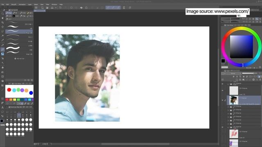The width and height of the screenshot is (262, 147).
Task: Hide the portrait photo layer via eye icon
Action: click(222, 100)
